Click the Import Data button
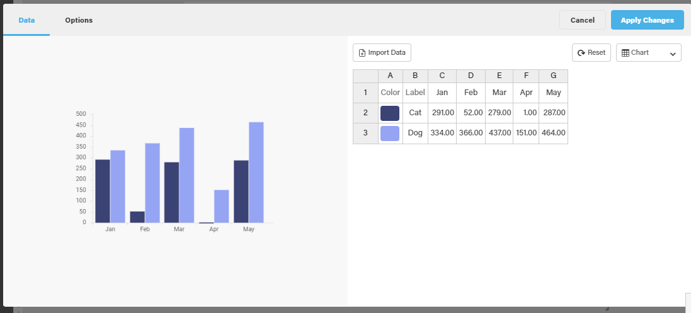The width and height of the screenshot is (691, 313). (x=382, y=52)
